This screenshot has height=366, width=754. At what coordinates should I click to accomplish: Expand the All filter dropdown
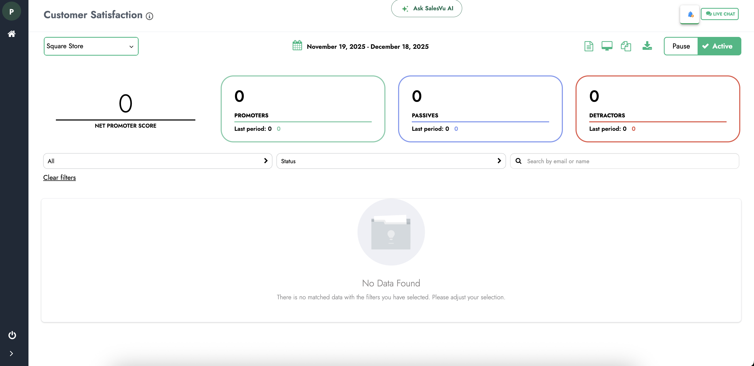[x=157, y=161]
